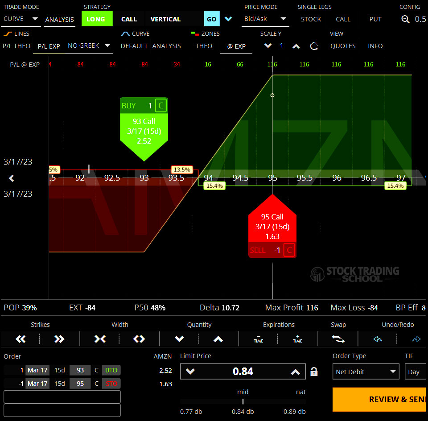Viewport: 428px width, 421px height.
Task: Expand strategy list with blue chevron
Action: click(228, 19)
